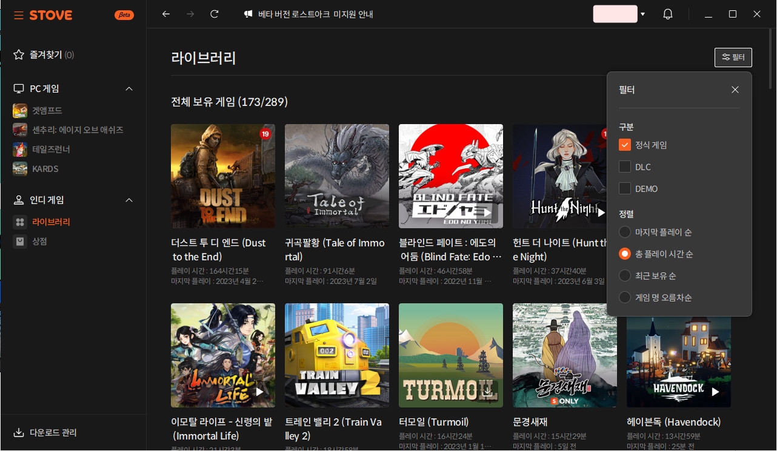Collapse the PC 게임 section

point(128,89)
